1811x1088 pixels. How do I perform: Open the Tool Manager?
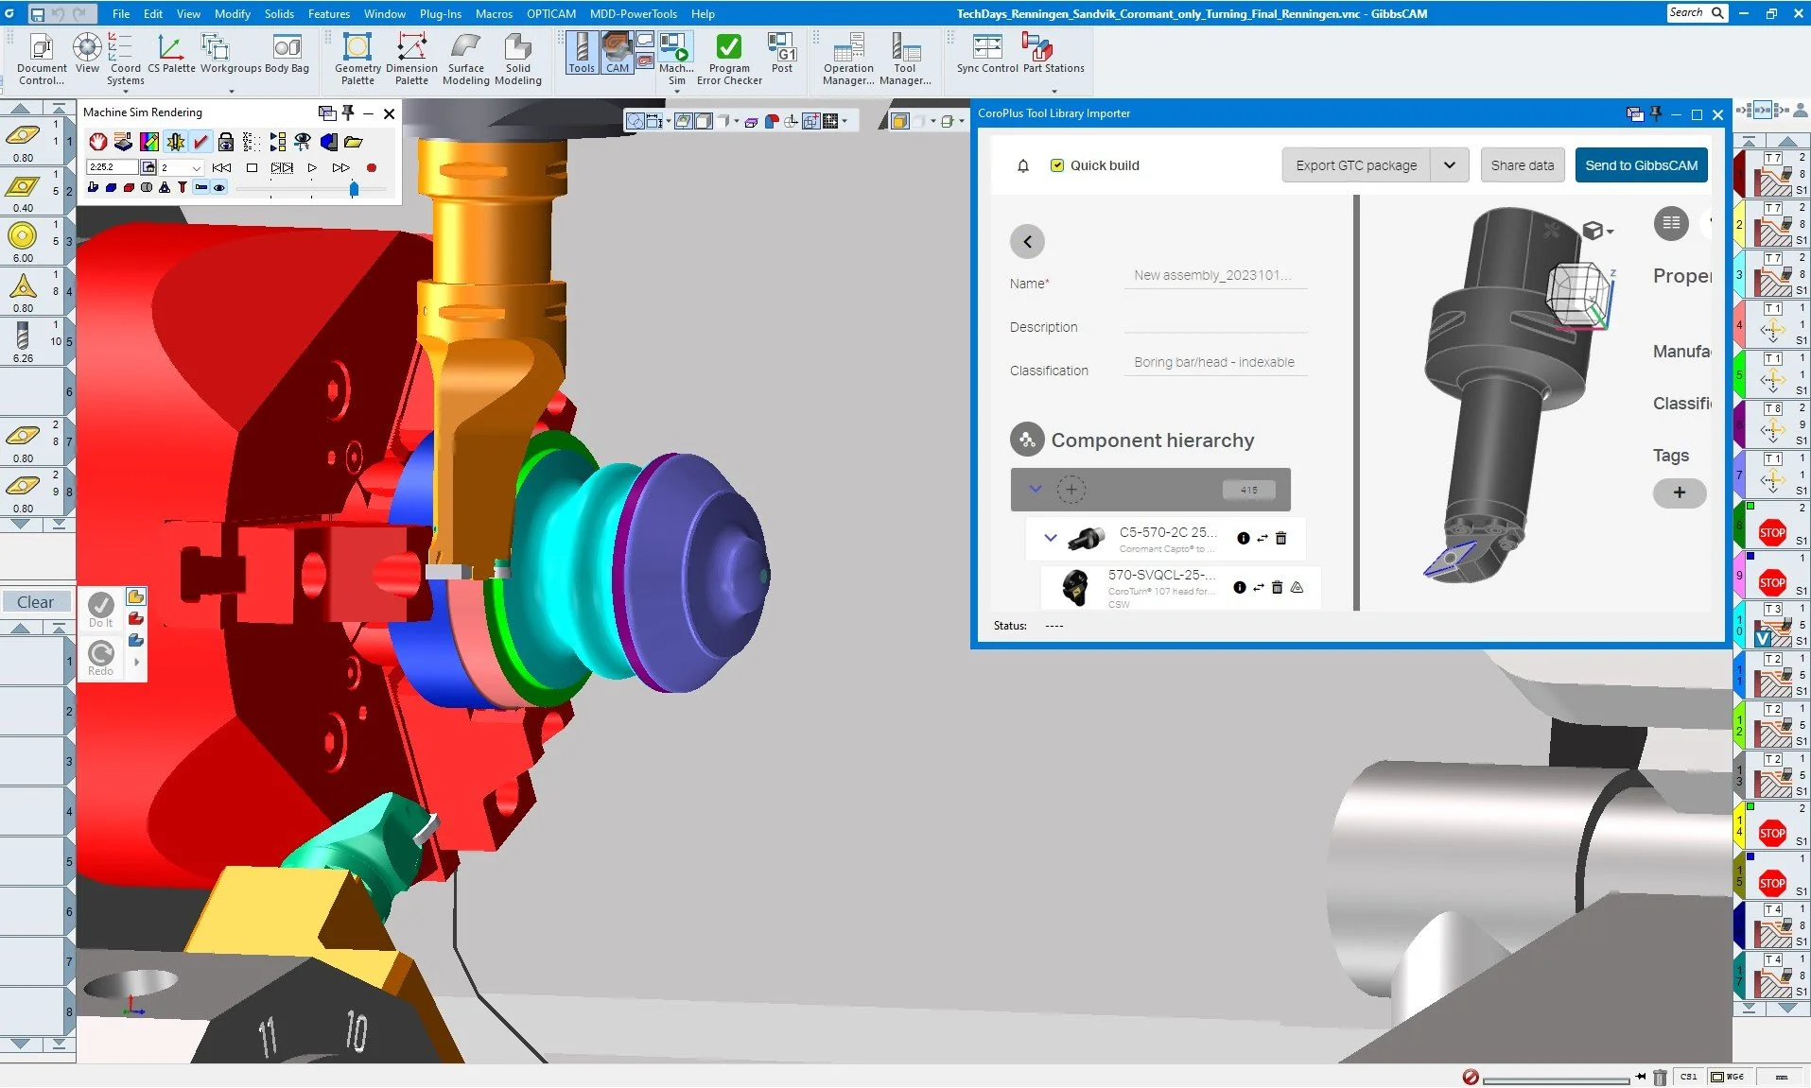pyautogui.click(x=905, y=55)
